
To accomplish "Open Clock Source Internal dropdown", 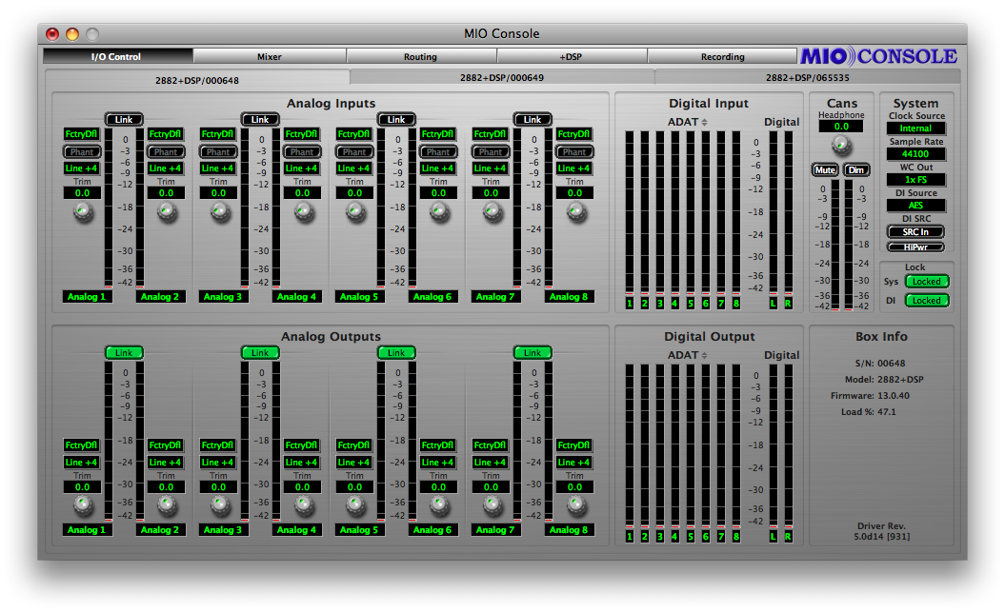I will tap(915, 128).
